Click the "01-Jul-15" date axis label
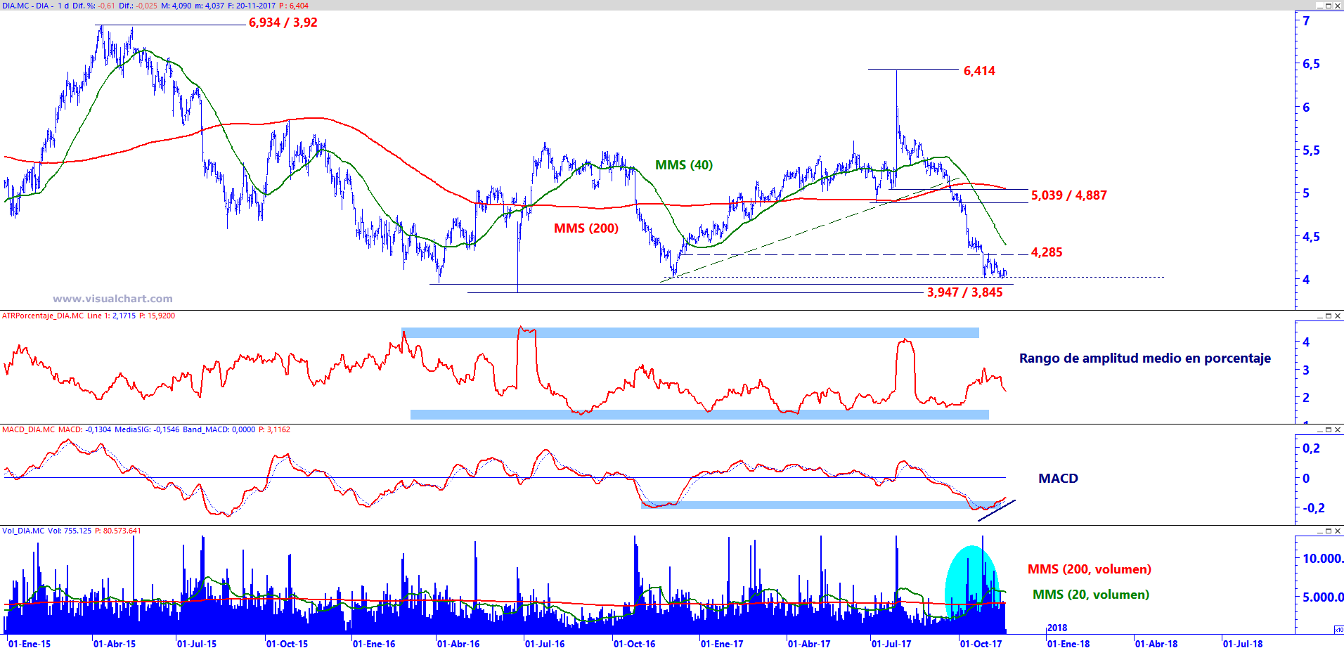1344x648 pixels. tap(197, 644)
